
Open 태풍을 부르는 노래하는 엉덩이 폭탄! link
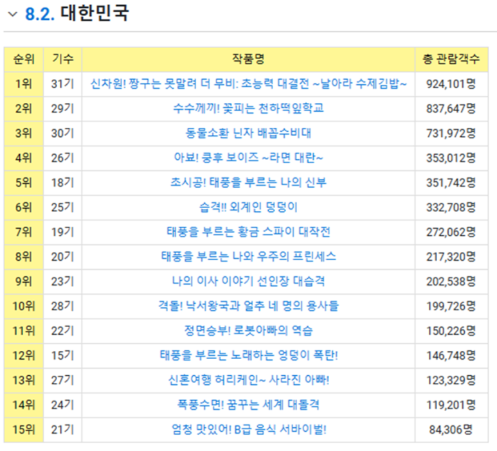pos(248,355)
